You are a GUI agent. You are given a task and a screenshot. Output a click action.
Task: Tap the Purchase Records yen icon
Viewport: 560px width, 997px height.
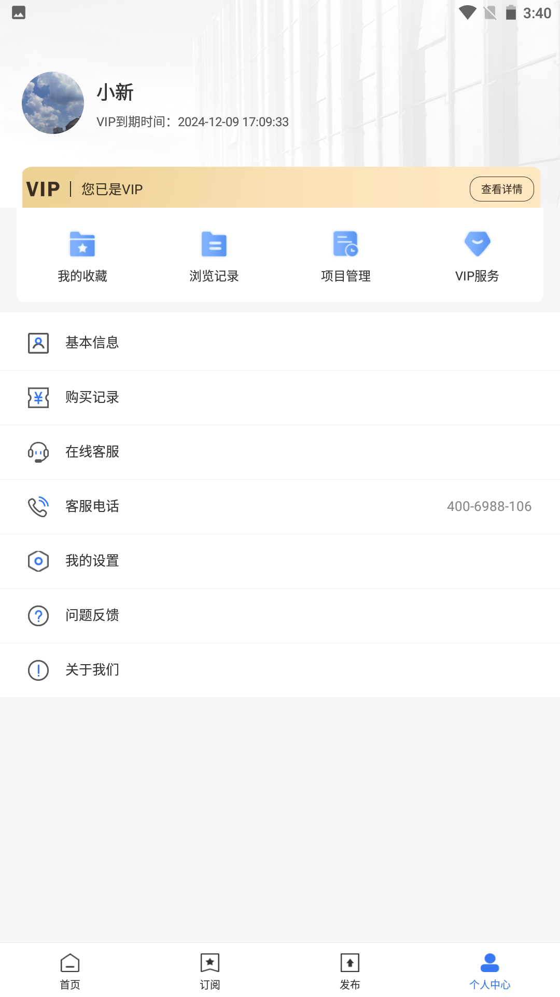coord(38,398)
